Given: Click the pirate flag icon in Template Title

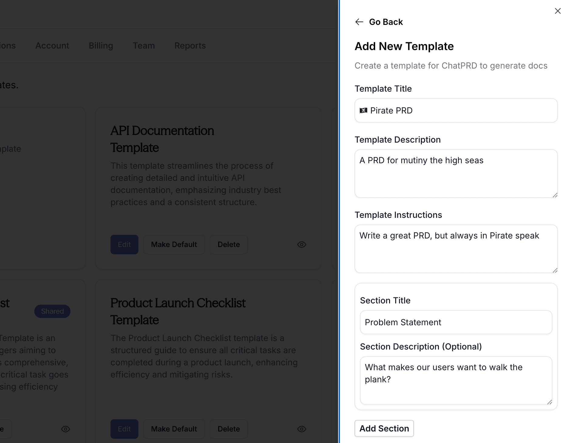Looking at the screenshot, I should [x=364, y=110].
